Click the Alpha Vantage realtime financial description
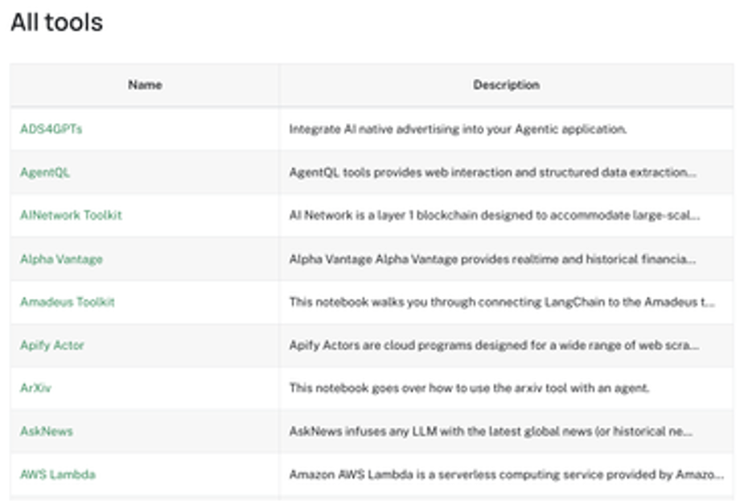 pos(492,259)
